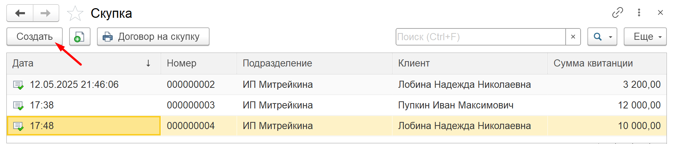
Task: Add Скупка to favorites with star icon
Action: click(75, 14)
